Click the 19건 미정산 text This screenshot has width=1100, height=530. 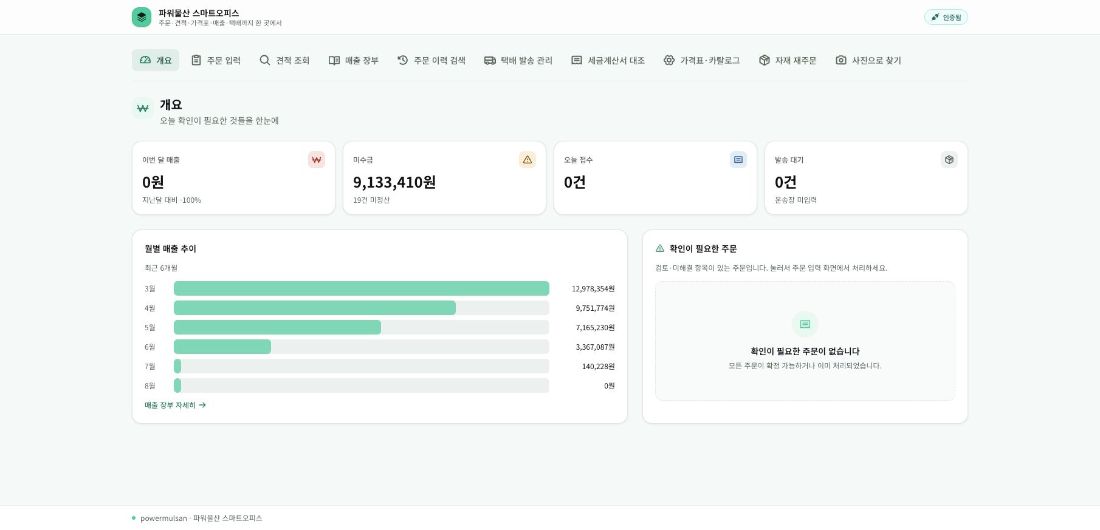tap(371, 200)
